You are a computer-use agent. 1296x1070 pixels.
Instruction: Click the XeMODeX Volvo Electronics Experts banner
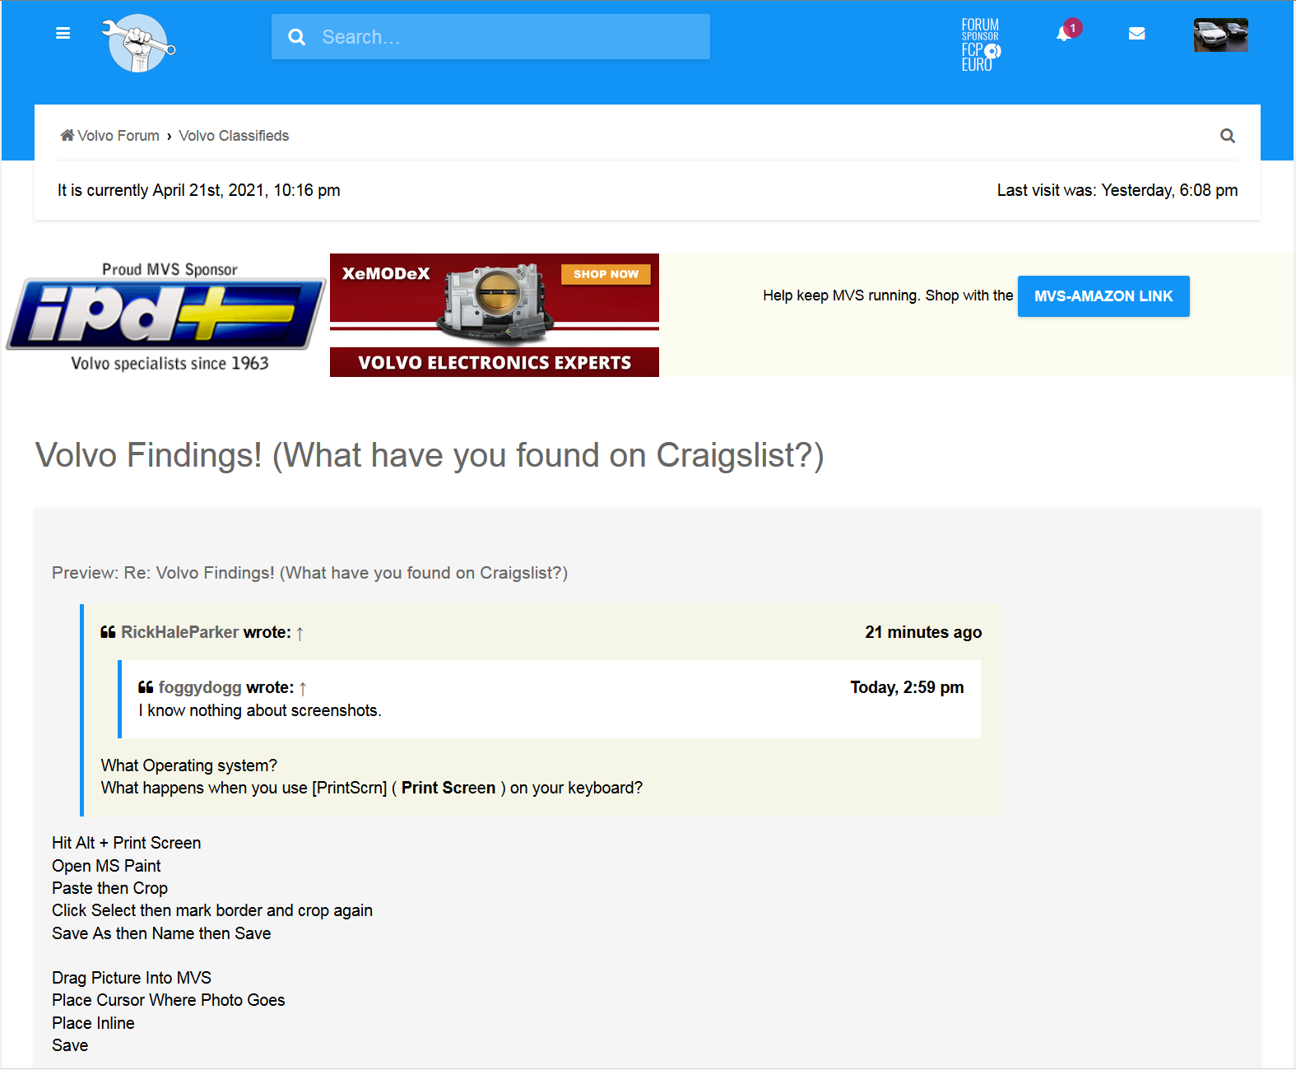(x=494, y=362)
